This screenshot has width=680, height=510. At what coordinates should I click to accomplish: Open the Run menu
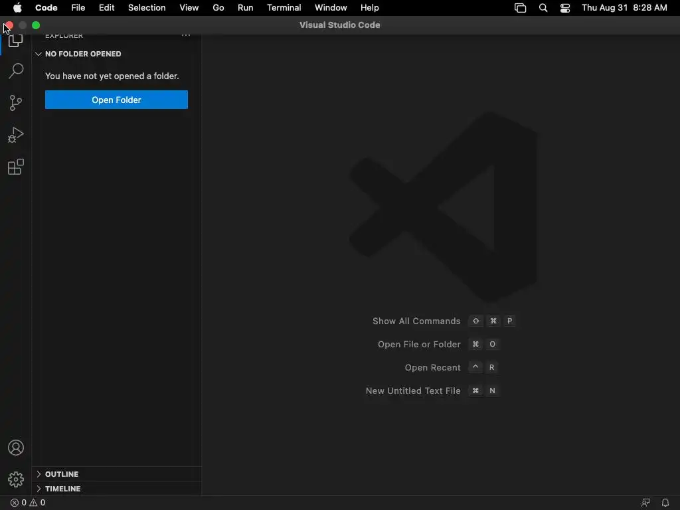[x=246, y=8]
